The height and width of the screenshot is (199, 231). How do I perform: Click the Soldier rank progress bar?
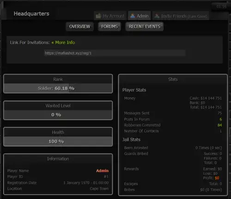pyautogui.click(x=58, y=88)
